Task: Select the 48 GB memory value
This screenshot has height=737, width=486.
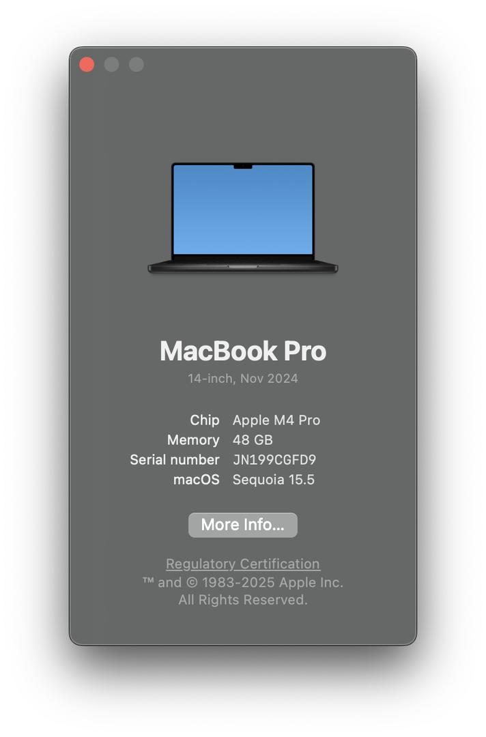Action: pos(253,440)
